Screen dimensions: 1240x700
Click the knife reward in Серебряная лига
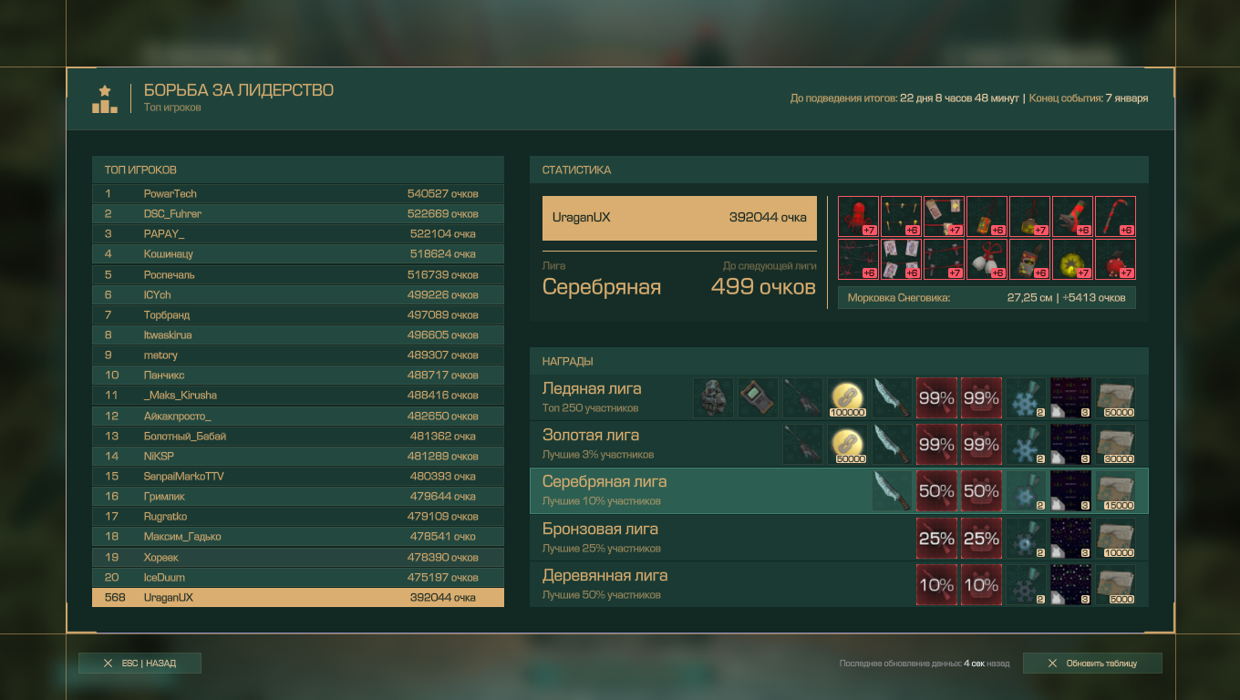click(x=892, y=491)
